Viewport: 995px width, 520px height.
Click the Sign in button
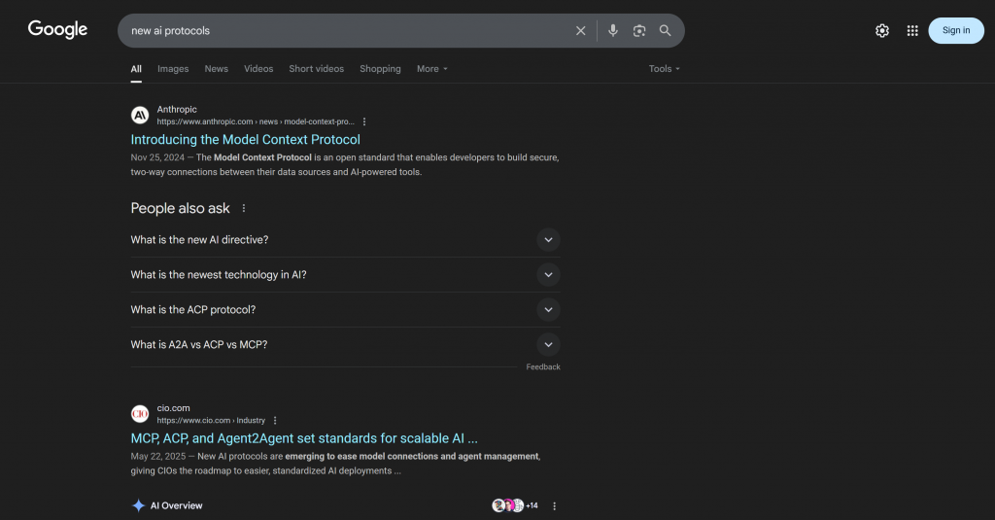coord(955,31)
